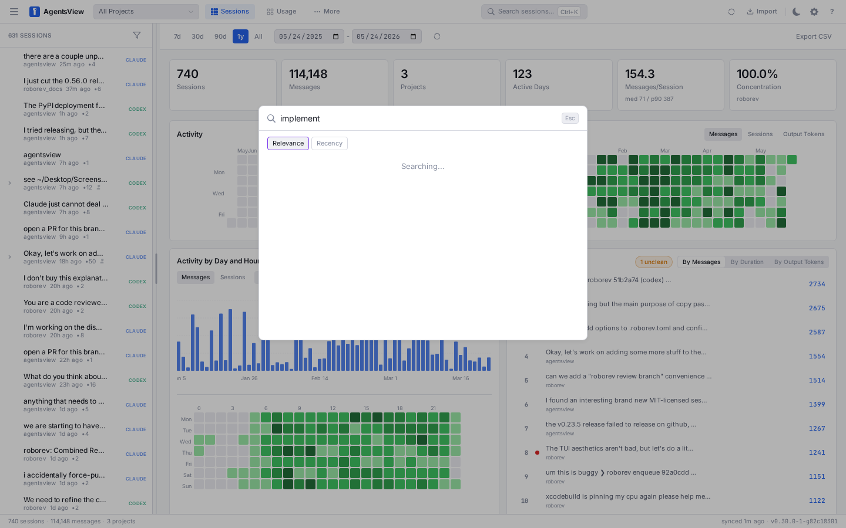Viewport: 846px width, 528px height.
Task: Show Activity heatmap by Output Tokens
Action: click(804, 134)
